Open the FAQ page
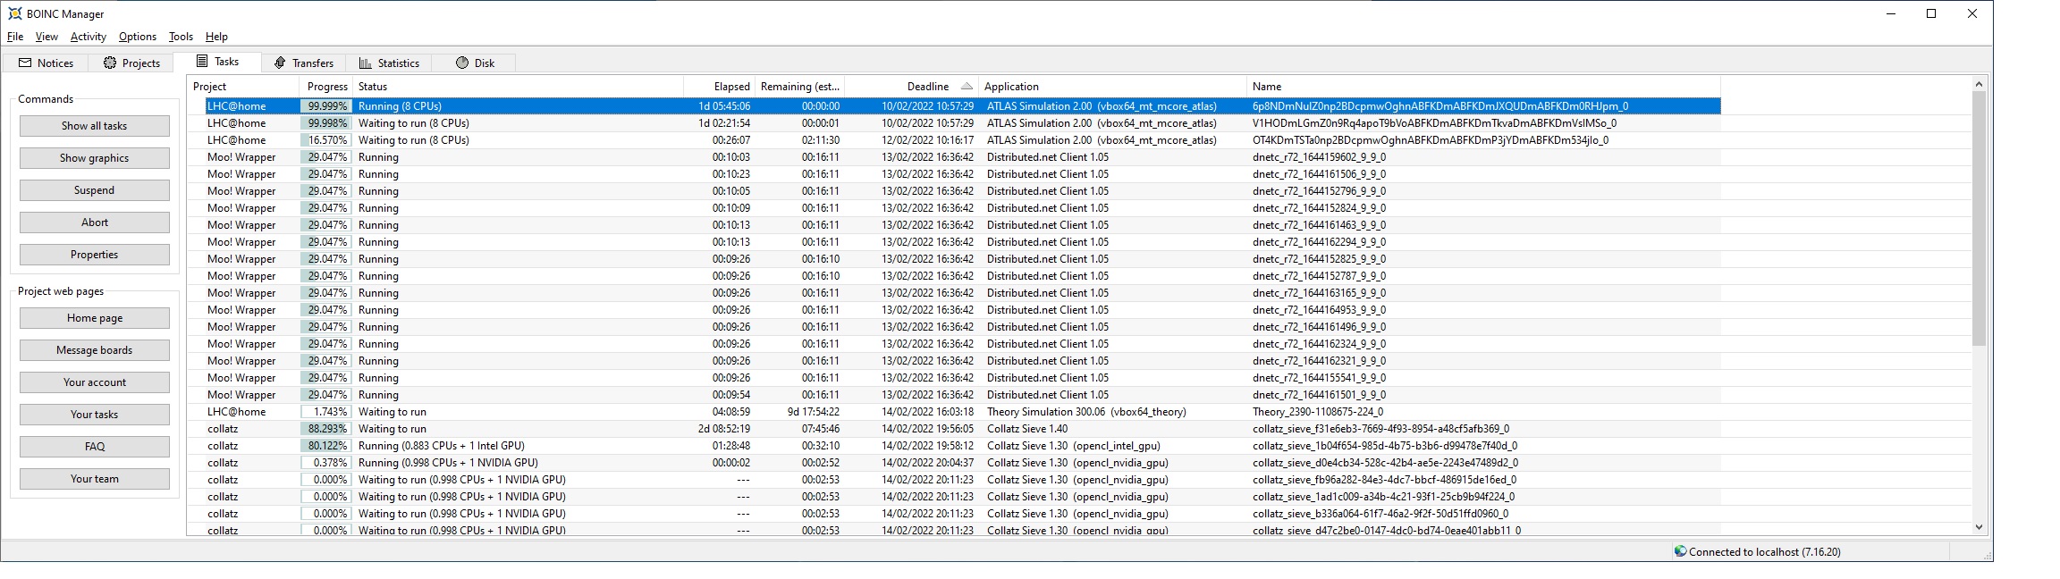This screenshot has height=579, width=2060. point(95,447)
